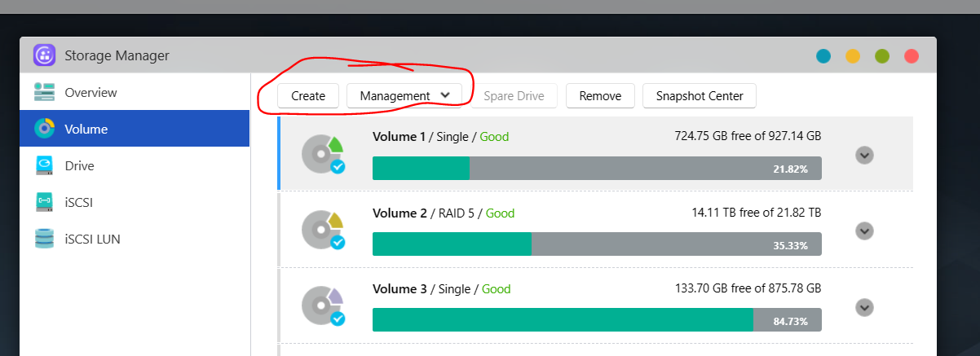Expand Volume 2 details chevron
This screenshot has width=980, height=356.
point(865,231)
